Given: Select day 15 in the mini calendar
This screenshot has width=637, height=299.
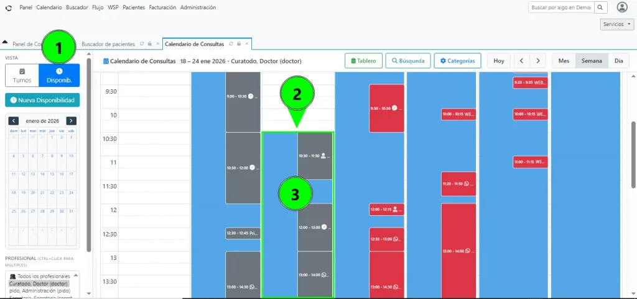Looking at the screenshot, I should point(52,174).
